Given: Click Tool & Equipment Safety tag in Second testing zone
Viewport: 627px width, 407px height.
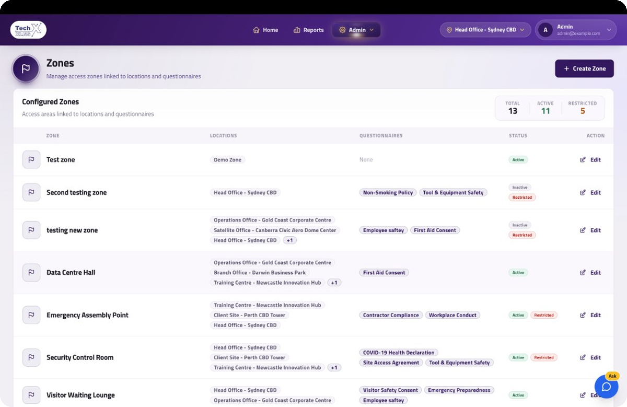Looking at the screenshot, I should [453, 192].
